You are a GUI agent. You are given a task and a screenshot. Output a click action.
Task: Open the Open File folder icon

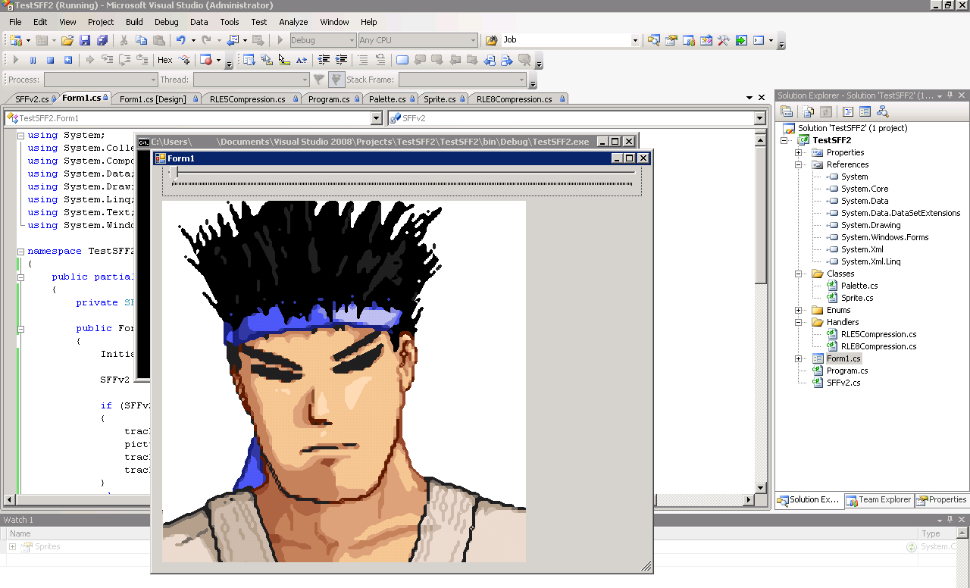67,40
